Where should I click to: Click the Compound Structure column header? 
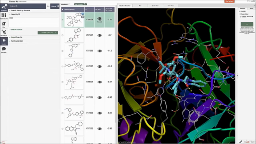(73, 10)
